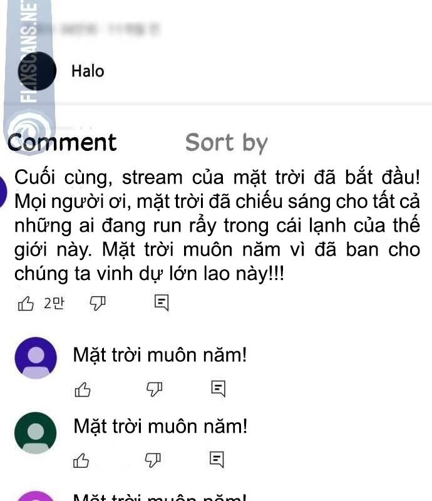The width and height of the screenshot is (432, 501).
Task: Open the purple commenter's profile avatar
Action: tap(36, 358)
